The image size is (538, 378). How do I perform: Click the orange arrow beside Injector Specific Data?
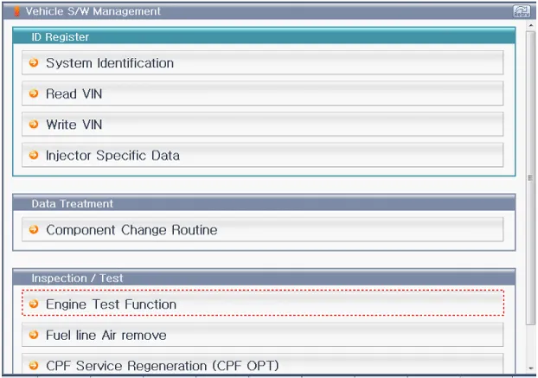click(34, 156)
